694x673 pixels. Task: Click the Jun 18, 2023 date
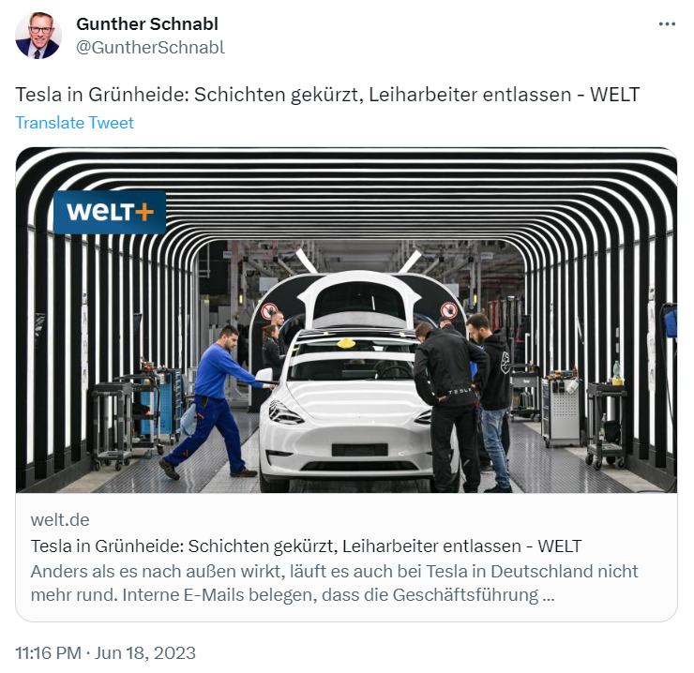click(145, 653)
